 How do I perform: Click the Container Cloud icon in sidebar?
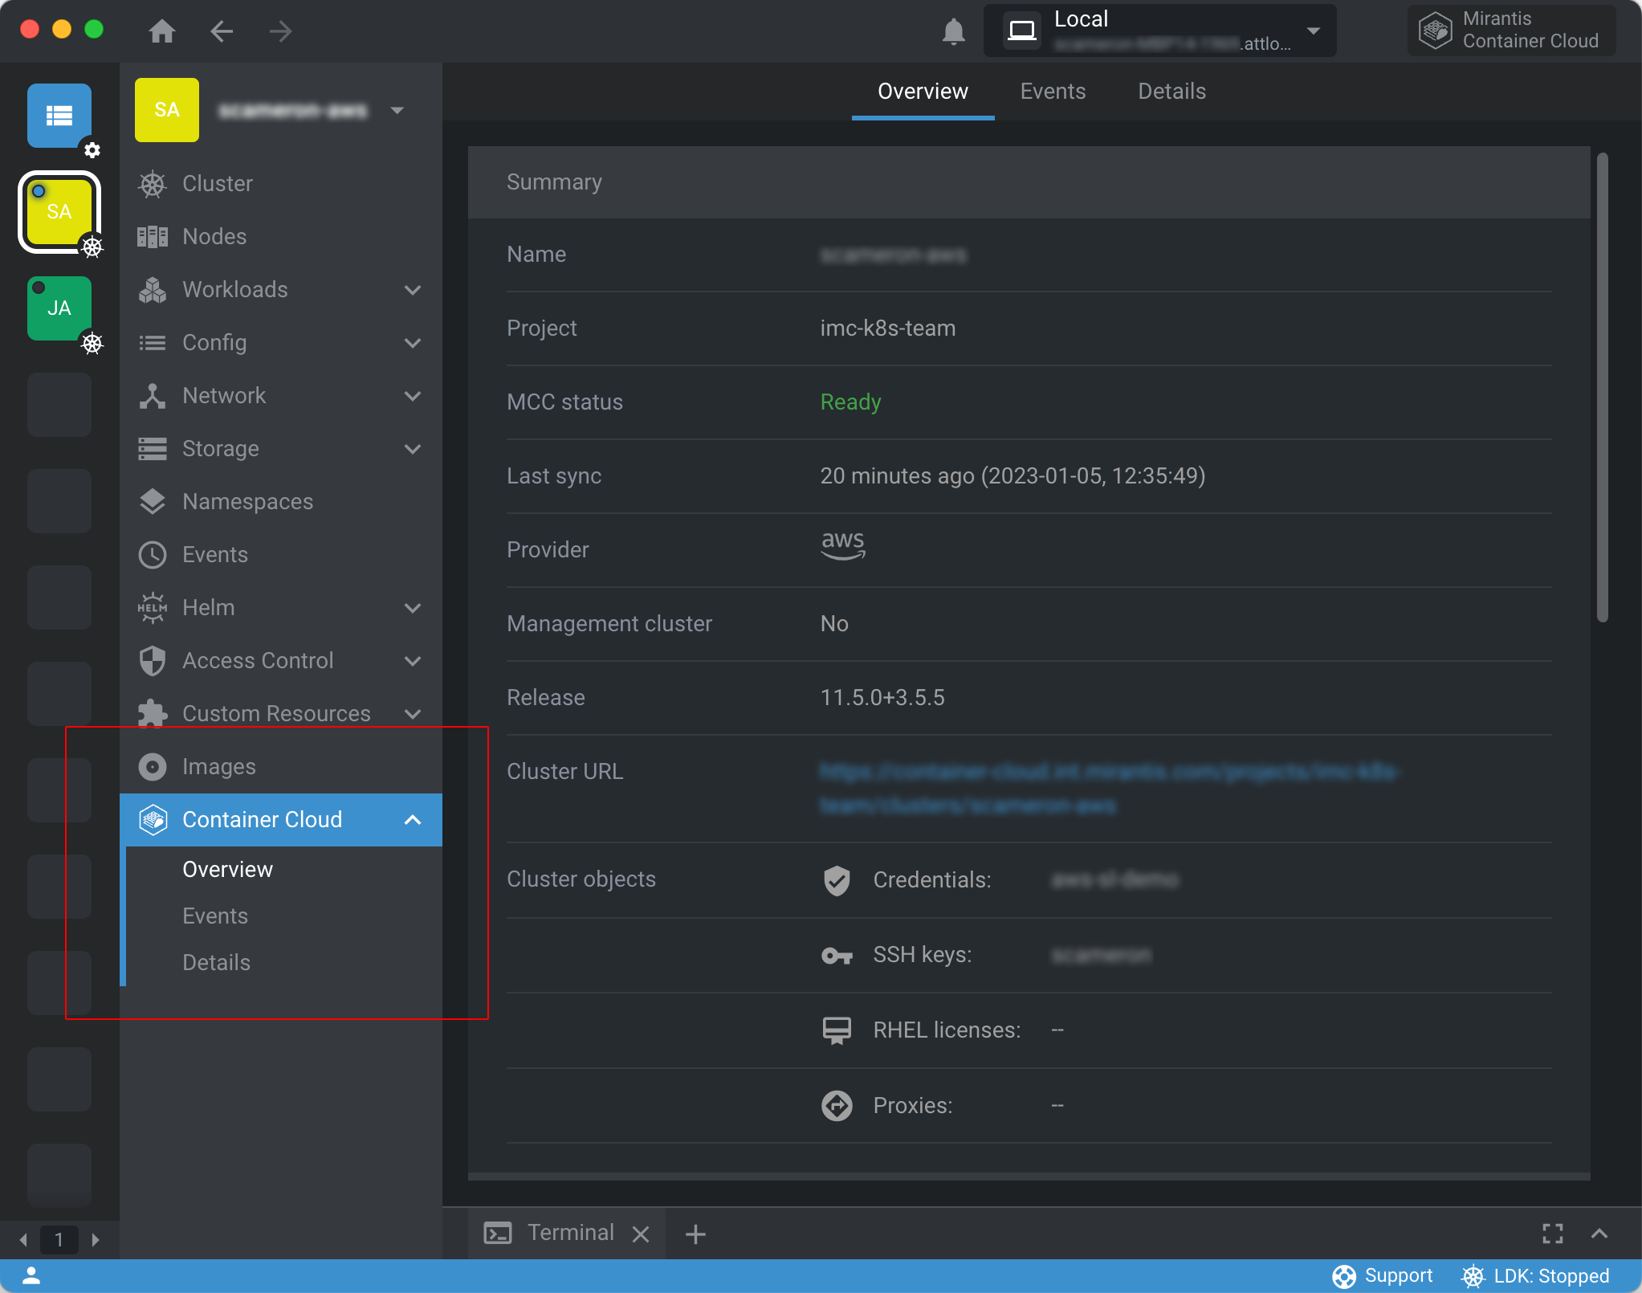pyautogui.click(x=153, y=818)
